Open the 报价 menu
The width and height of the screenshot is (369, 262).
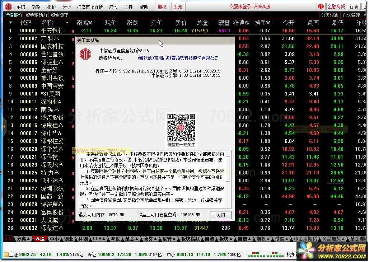tap(52, 7)
